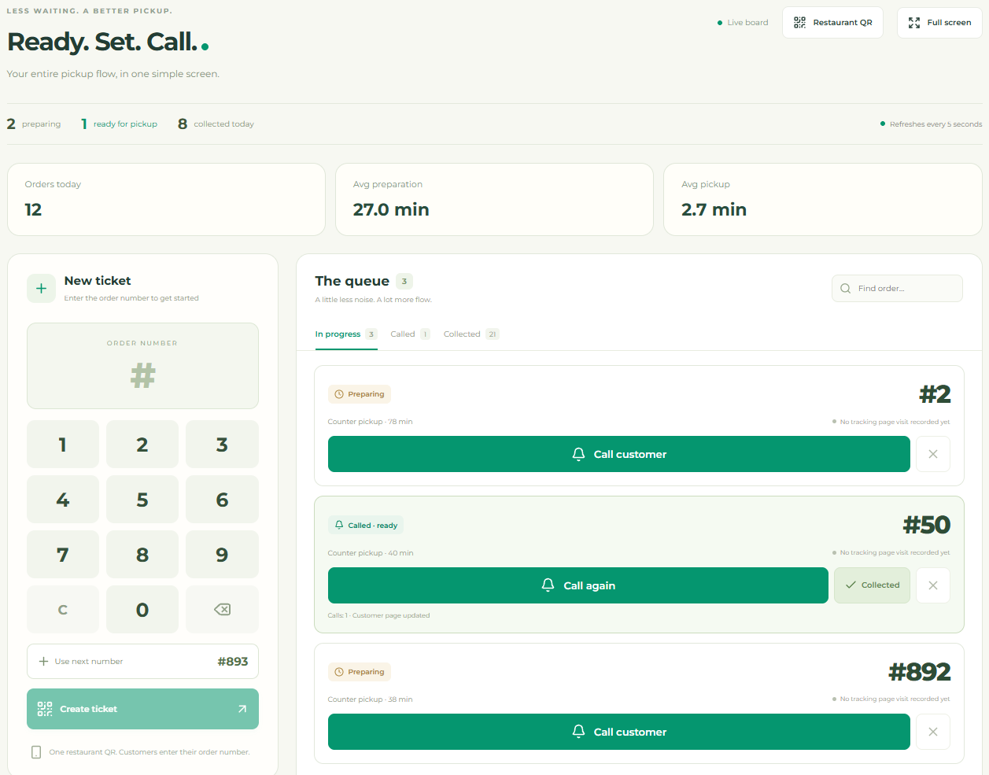Focus the Find order search box

(x=897, y=288)
